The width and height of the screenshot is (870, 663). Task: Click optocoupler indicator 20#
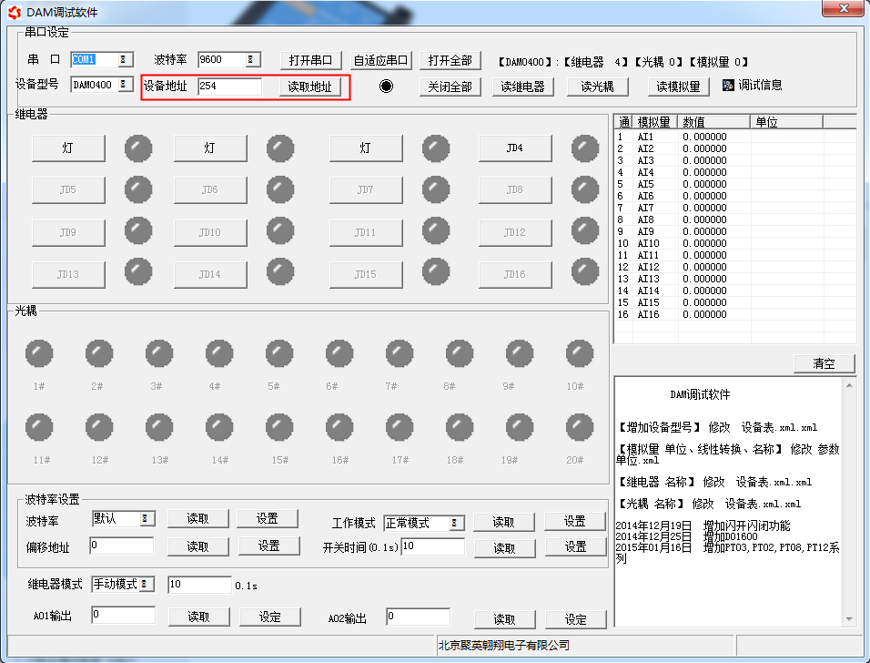(x=580, y=427)
